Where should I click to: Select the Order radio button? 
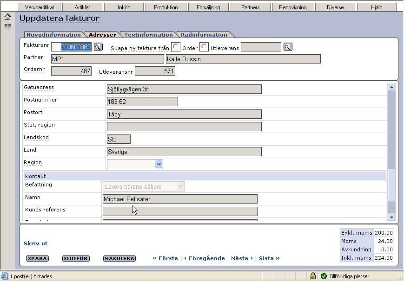(x=176, y=47)
